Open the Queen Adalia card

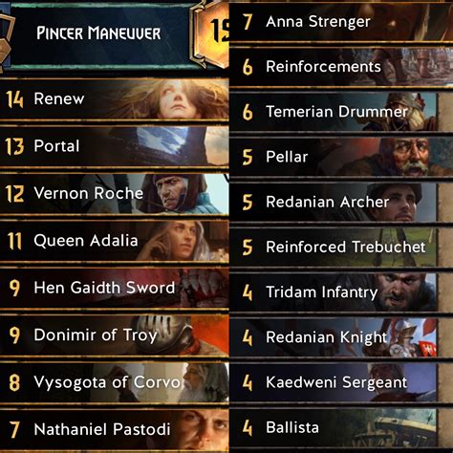(x=115, y=241)
